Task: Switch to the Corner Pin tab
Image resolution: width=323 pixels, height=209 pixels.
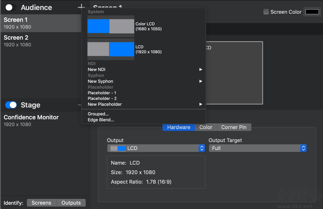Action: 234,127
